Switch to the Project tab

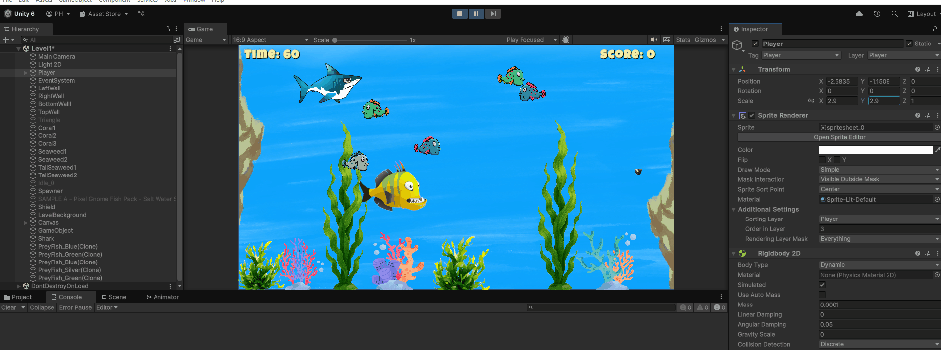point(18,297)
